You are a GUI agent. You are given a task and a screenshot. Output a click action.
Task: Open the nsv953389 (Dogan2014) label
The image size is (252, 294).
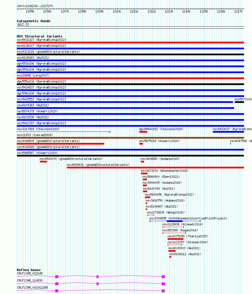180,230
